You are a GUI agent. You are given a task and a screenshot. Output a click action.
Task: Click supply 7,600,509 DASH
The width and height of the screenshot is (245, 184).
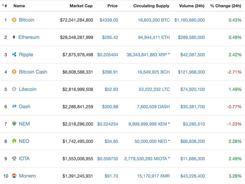(153, 107)
